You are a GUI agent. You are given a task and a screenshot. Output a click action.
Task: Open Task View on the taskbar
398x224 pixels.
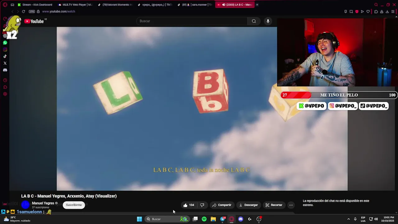coord(195,219)
